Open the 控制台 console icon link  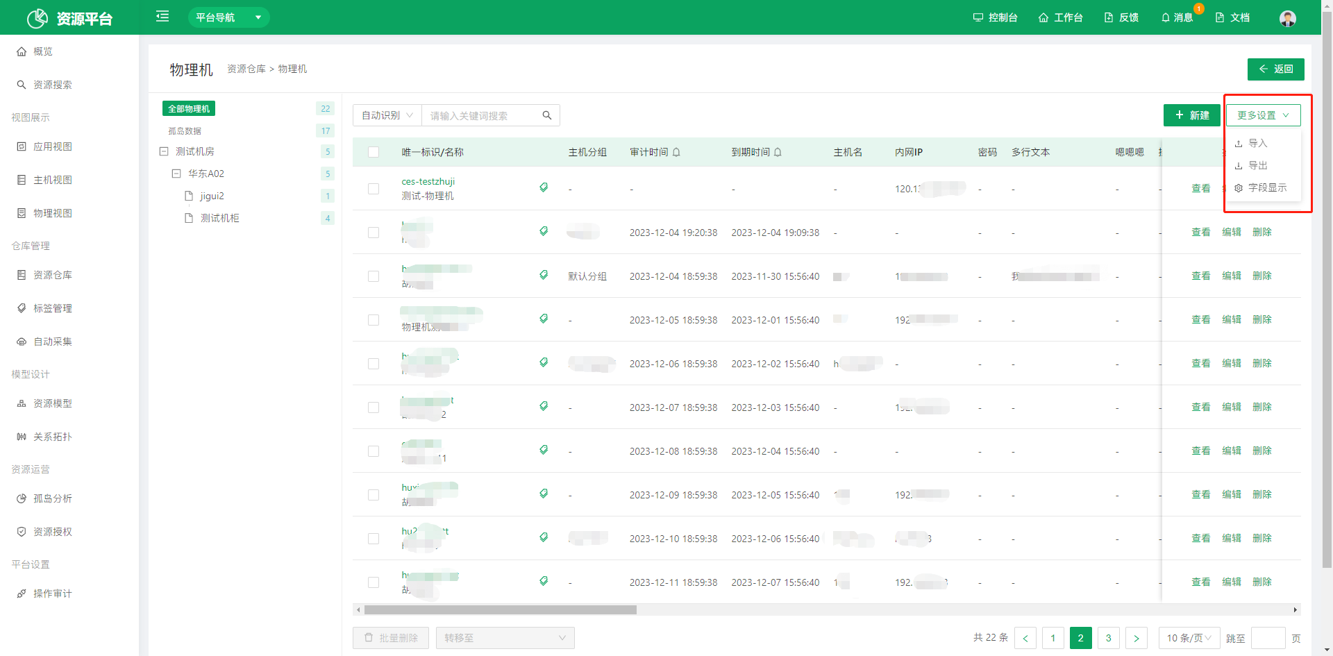pos(995,17)
